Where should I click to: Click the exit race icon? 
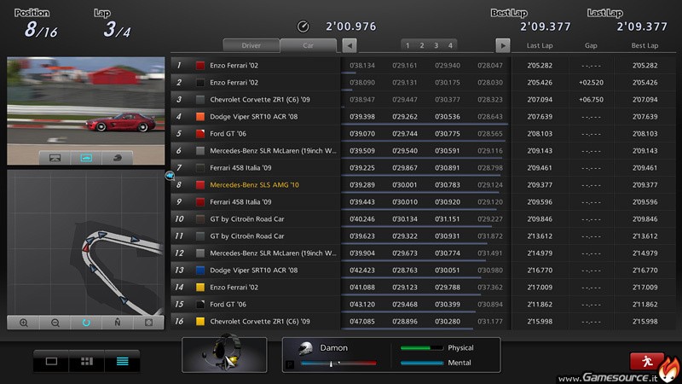coord(647,361)
